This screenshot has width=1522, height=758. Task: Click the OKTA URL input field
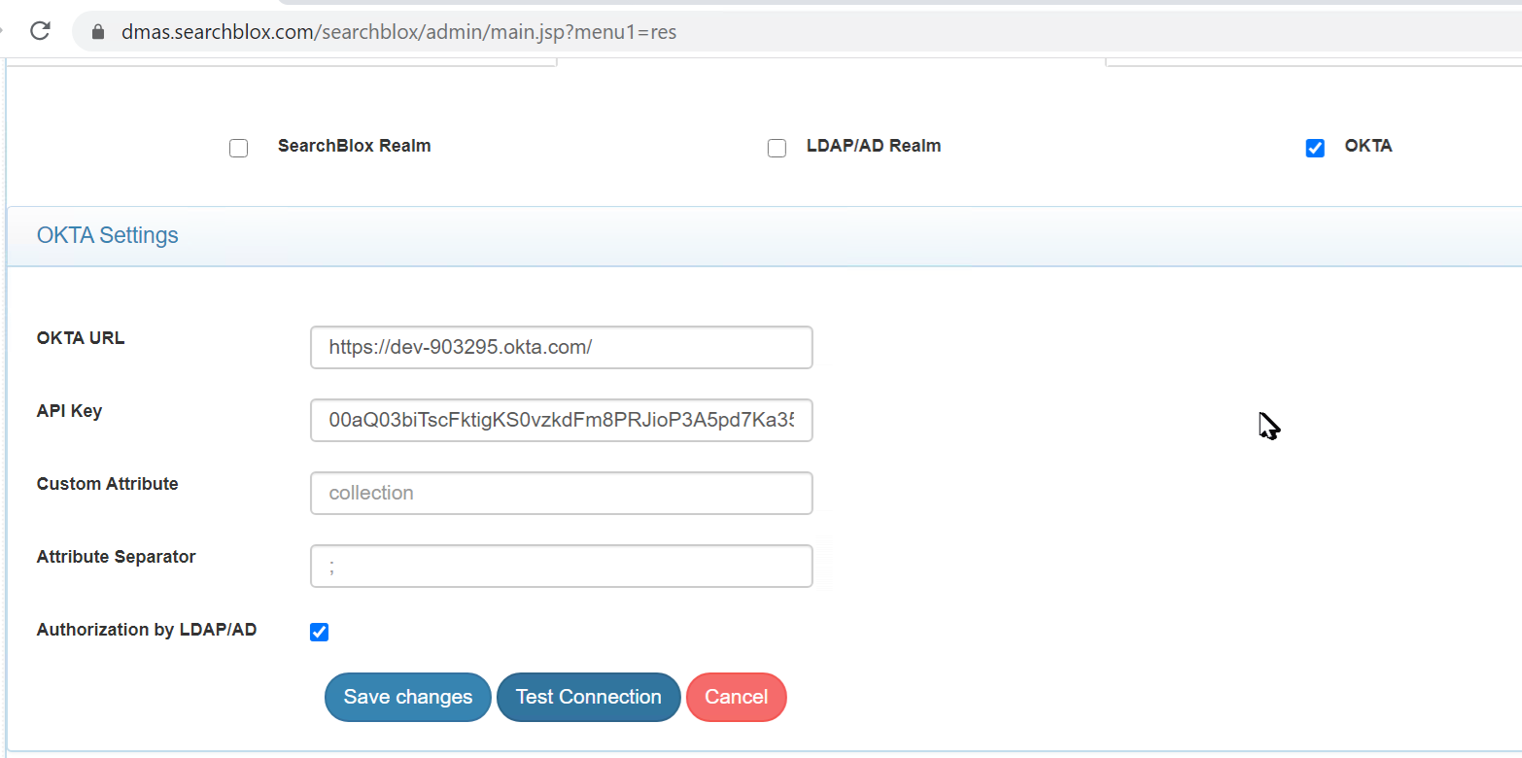(561, 347)
